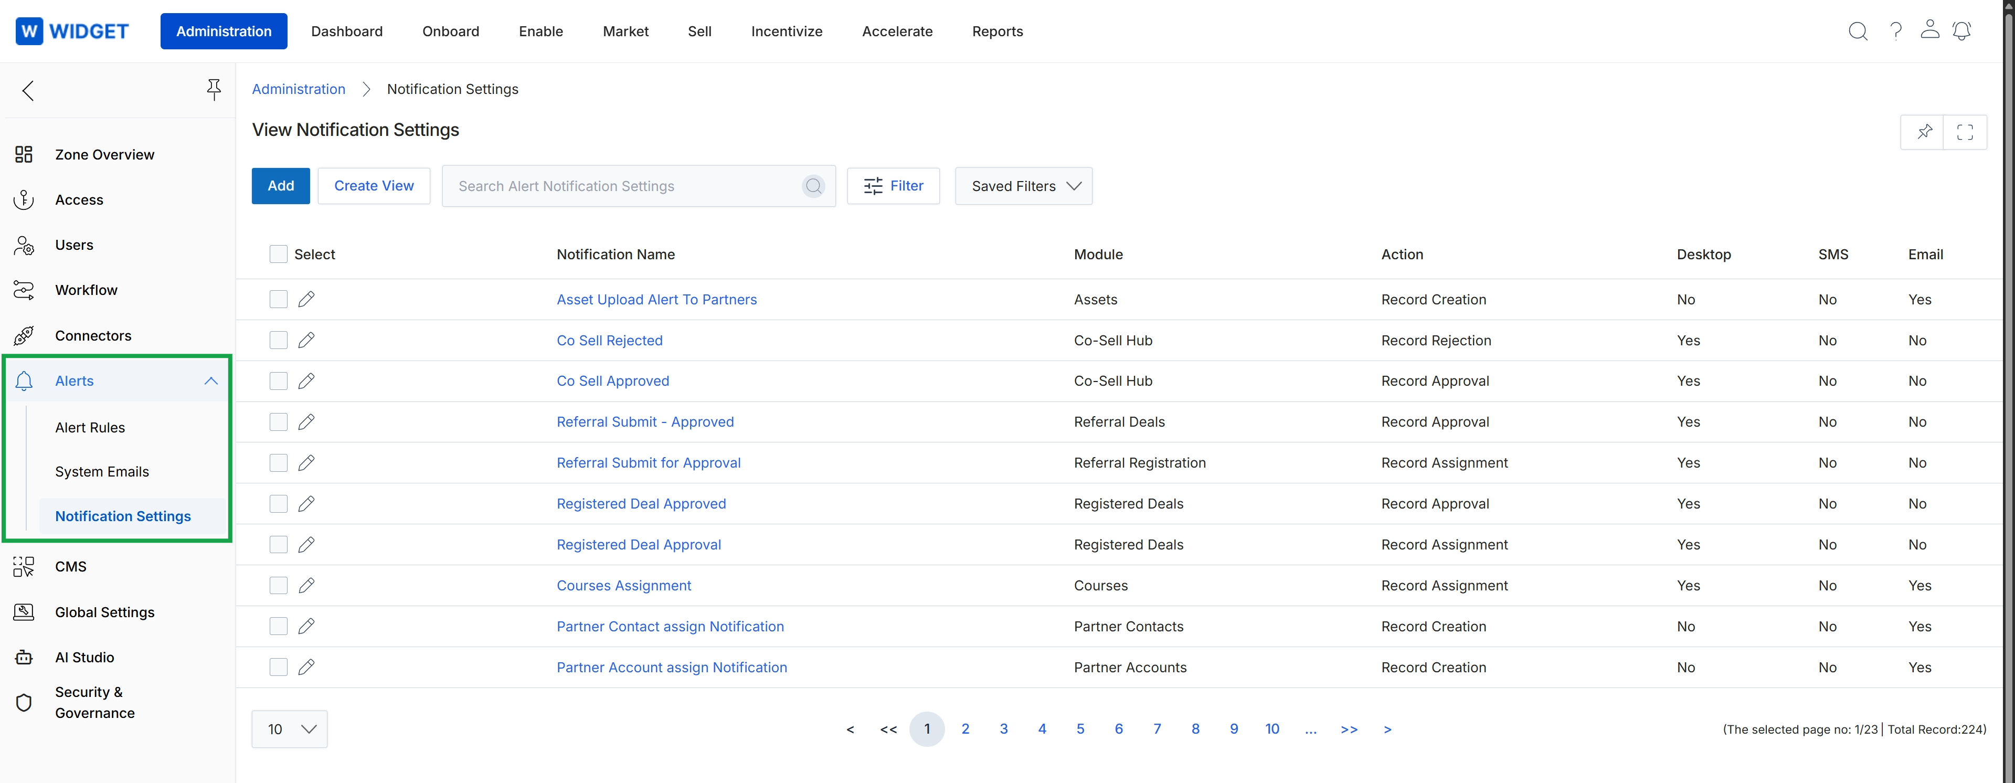The image size is (2015, 783).
Task: Edit Co Sell Rejected with pencil icon
Action: click(306, 340)
